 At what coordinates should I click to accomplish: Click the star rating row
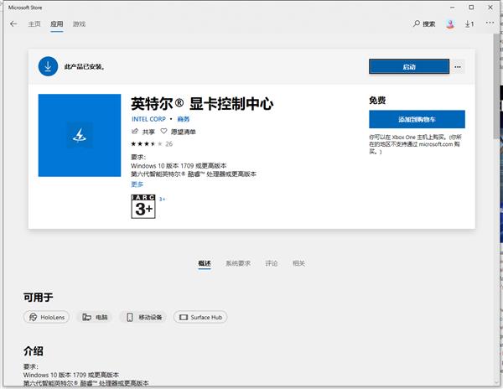[x=152, y=144]
